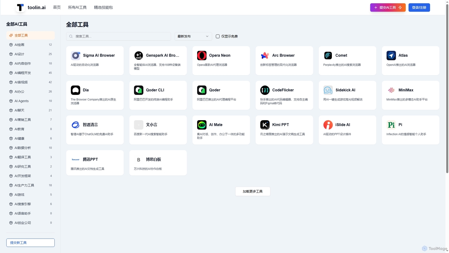Open the 最新发布 sort dropdown

pyautogui.click(x=193, y=37)
